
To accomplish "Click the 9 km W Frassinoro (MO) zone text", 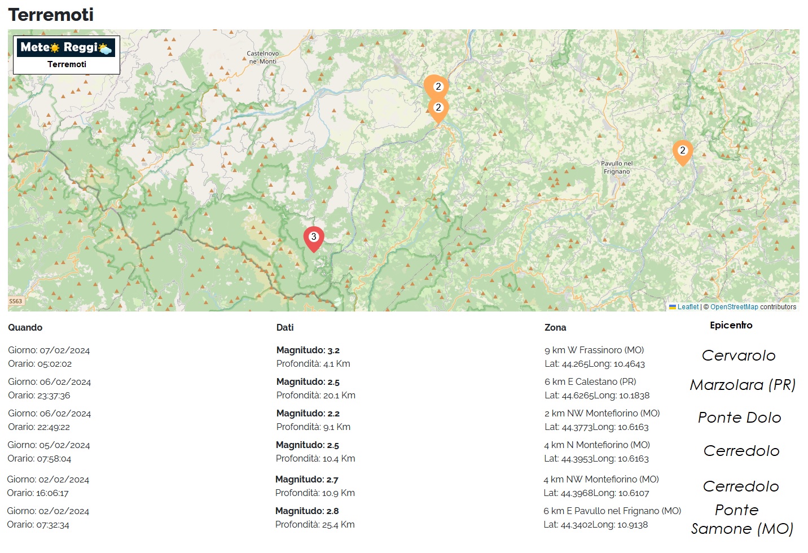I will pos(594,350).
